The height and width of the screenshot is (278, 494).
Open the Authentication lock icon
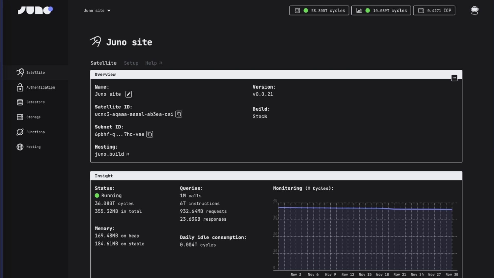(x=20, y=88)
